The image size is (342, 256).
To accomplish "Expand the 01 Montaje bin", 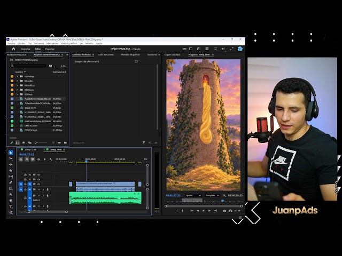I will pos(17,76).
